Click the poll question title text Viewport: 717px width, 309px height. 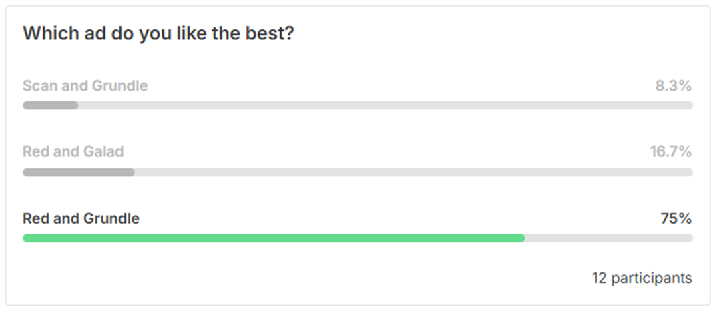pyautogui.click(x=158, y=34)
